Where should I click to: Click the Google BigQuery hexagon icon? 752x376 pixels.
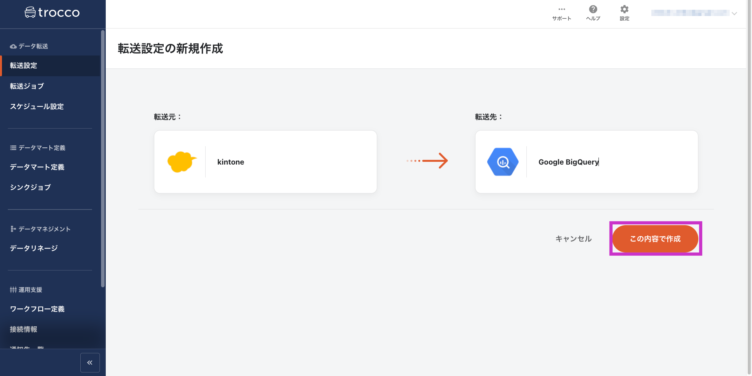[503, 162]
